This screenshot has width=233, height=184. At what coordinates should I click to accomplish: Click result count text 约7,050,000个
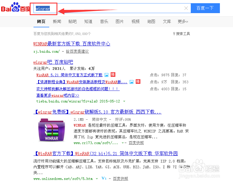click(x=80, y=34)
